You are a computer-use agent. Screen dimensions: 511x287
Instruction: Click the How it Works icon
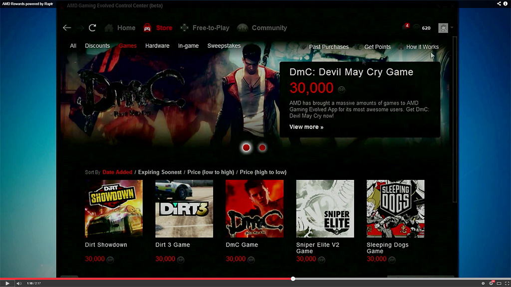(401, 47)
